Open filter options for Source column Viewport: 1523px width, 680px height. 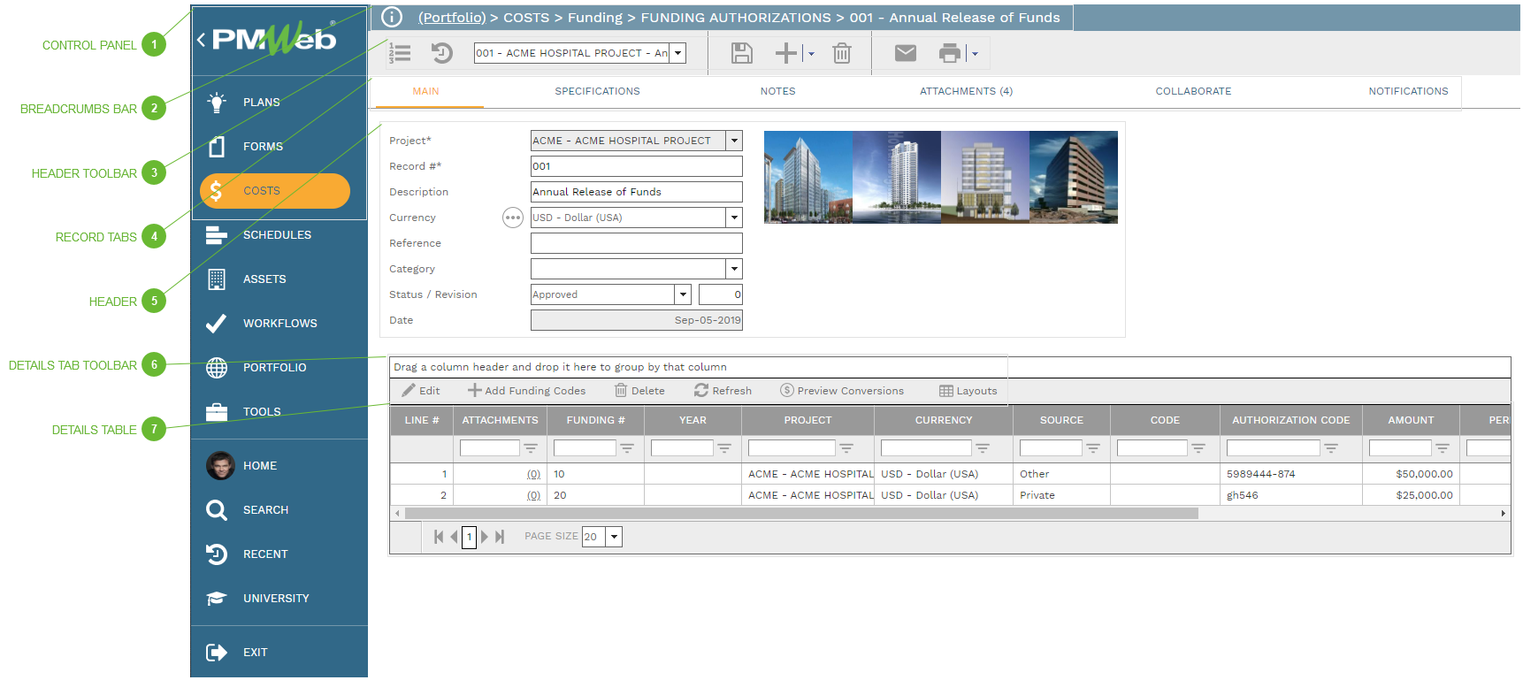tap(1093, 448)
